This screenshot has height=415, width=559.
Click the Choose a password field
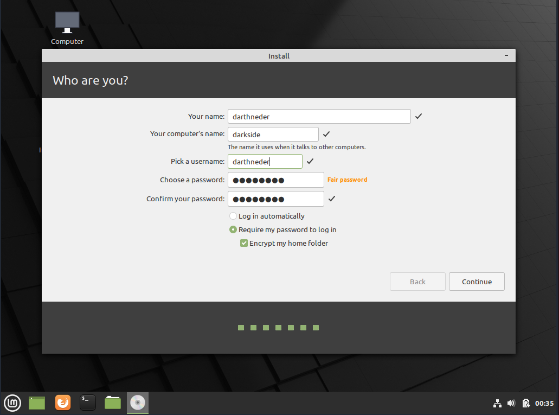tap(275, 180)
